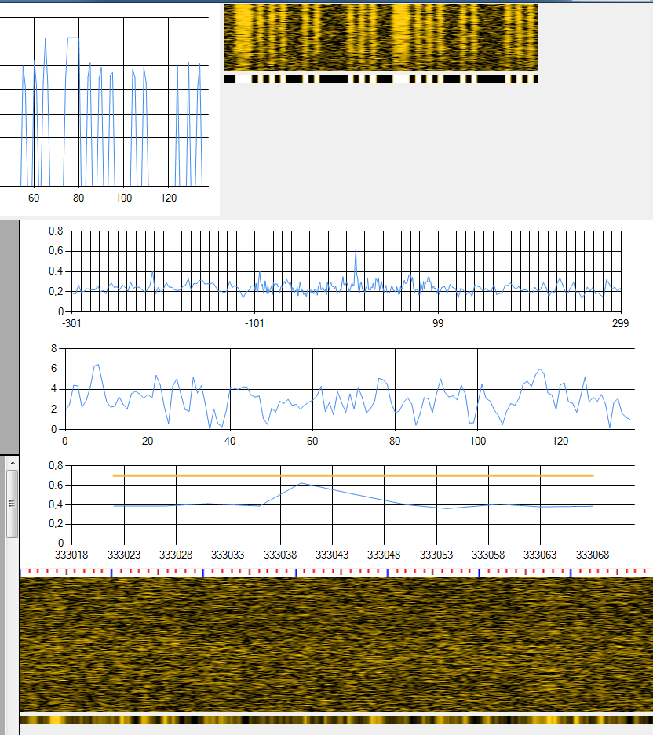Click the -101 axis label
The width and height of the screenshot is (653, 735).
(254, 323)
